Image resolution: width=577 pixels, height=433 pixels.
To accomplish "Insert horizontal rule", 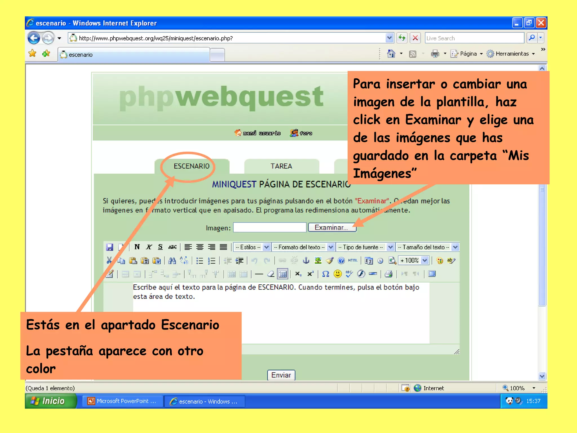I will tap(259, 274).
